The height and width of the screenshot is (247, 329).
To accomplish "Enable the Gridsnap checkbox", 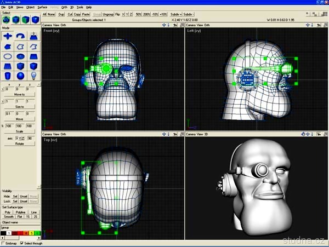I will 2,243.
